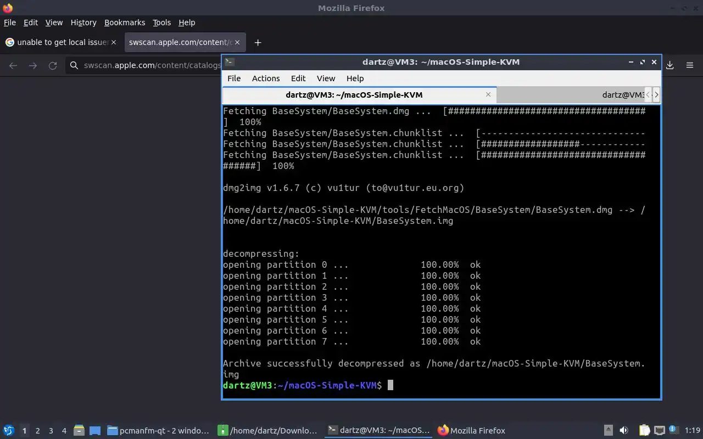Close the first terminal tab

click(488, 94)
